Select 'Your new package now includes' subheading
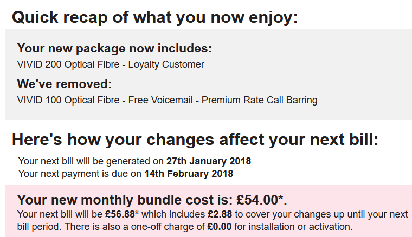The width and height of the screenshot is (412, 237). [x=114, y=49]
